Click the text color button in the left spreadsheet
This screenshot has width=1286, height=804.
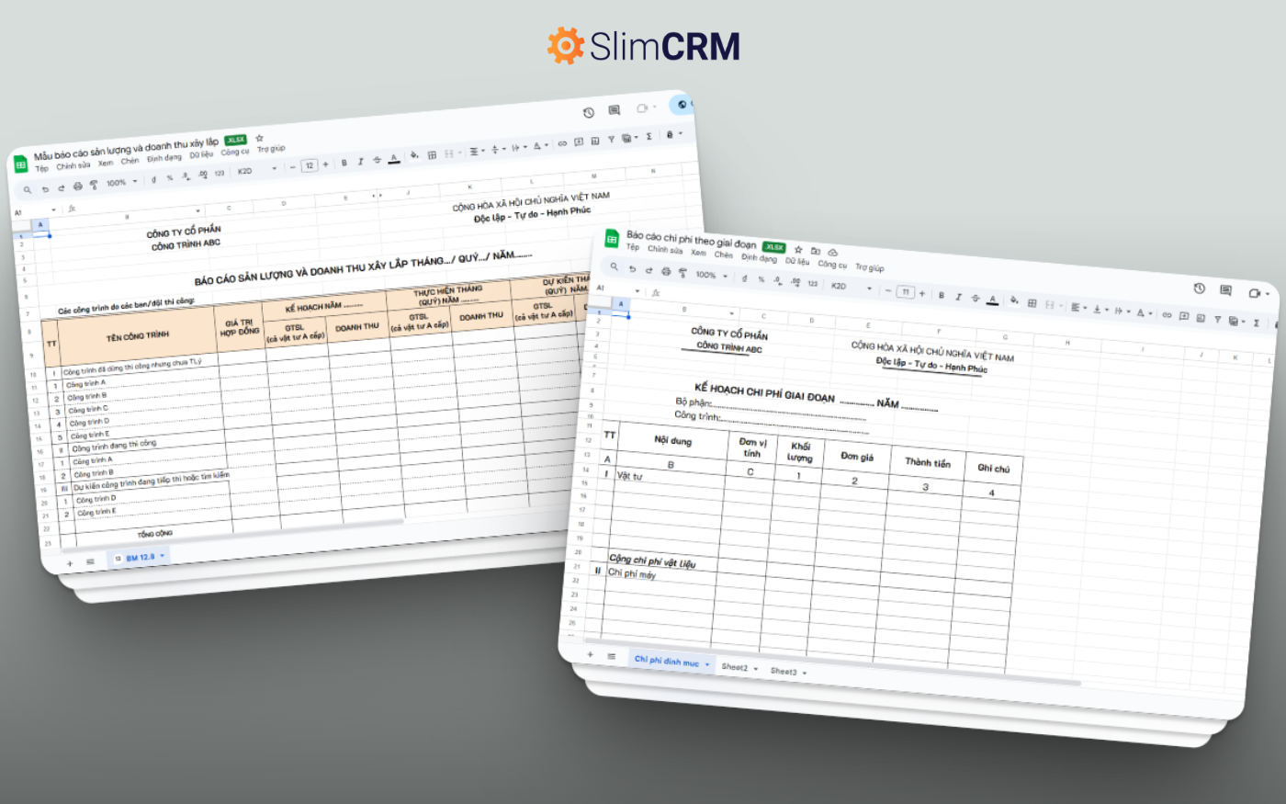393,159
